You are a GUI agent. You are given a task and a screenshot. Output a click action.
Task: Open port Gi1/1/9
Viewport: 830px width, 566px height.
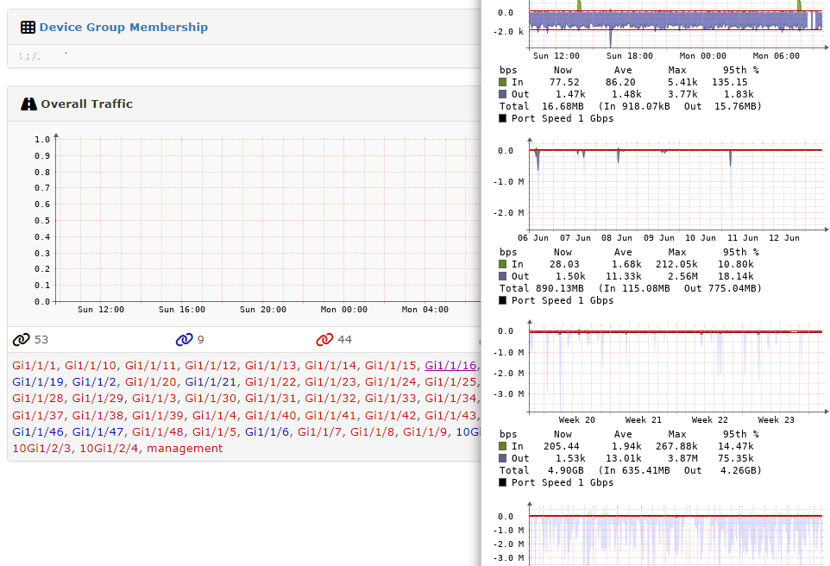(425, 432)
